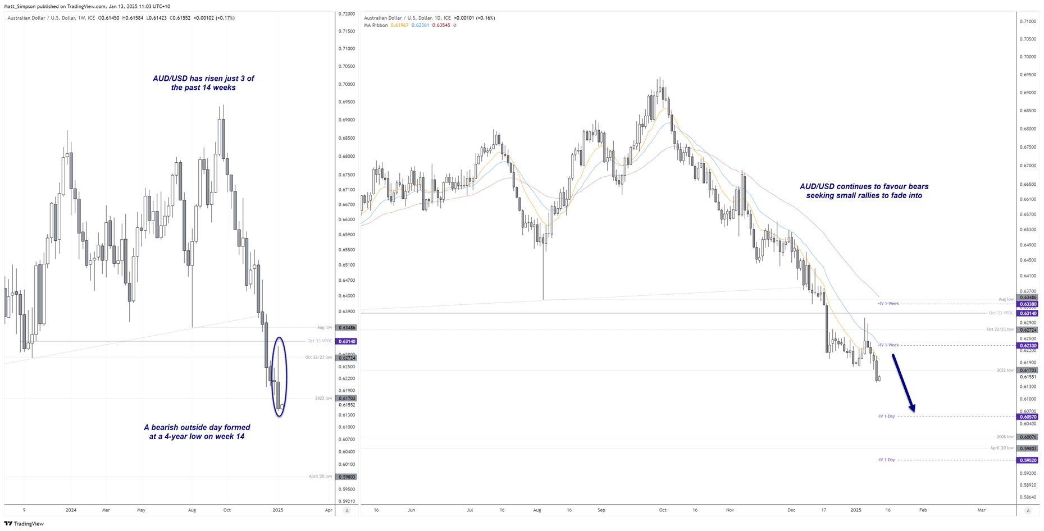Select weekly chart legend 'Australian Dollar / U.S. Dollar, 1W, ICE'

click(51, 18)
